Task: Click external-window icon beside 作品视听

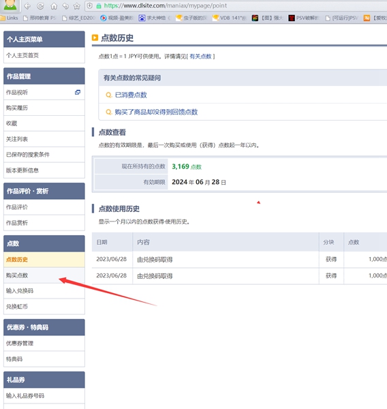Action: [x=78, y=92]
